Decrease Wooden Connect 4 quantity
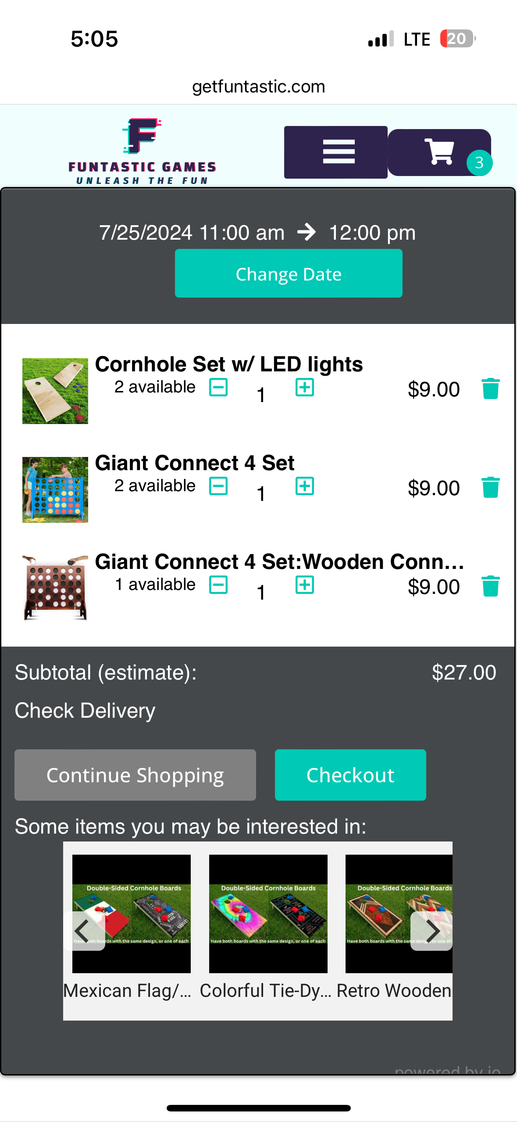Image resolution: width=517 pixels, height=1122 pixels. coord(218,585)
